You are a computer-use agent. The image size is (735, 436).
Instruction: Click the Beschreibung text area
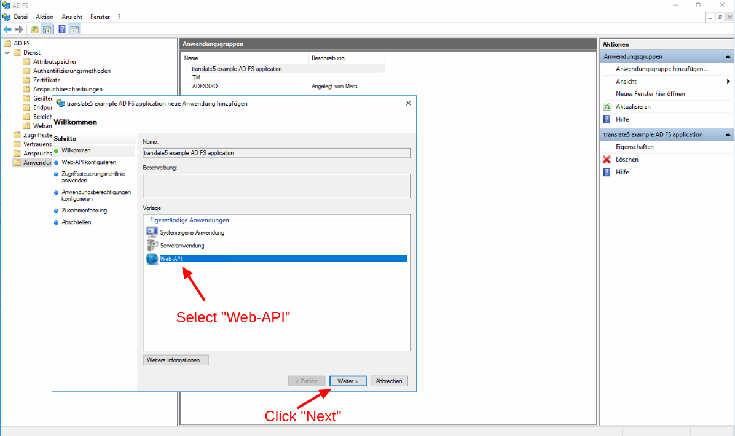[x=277, y=186]
